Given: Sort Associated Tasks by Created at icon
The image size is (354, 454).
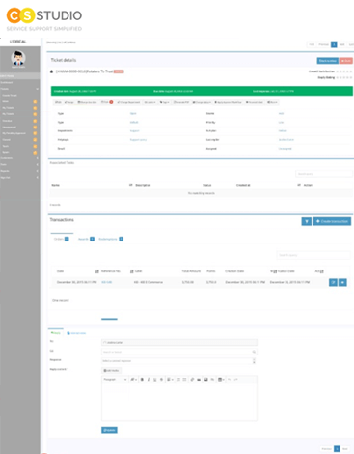Looking at the screenshot, I should 299,185.
